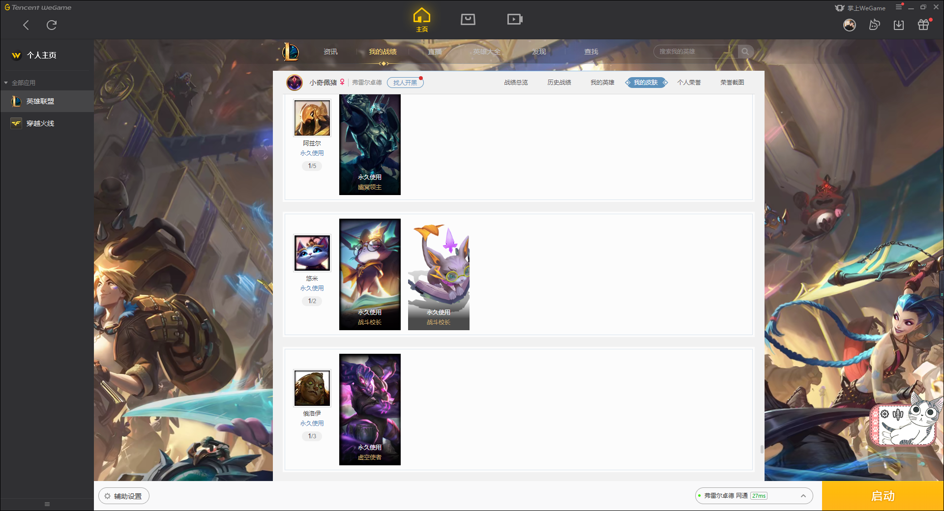Open the user avatar icon at top right
This screenshot has width=944, height=511.
point(850,25)
